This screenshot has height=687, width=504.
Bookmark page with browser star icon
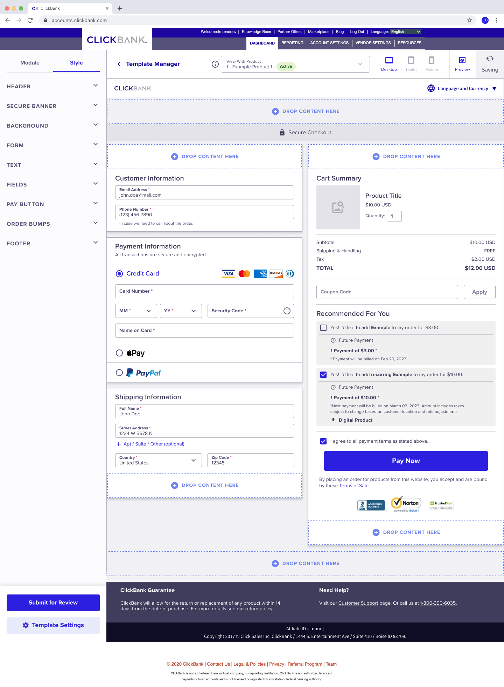click(x=470, y=20)
